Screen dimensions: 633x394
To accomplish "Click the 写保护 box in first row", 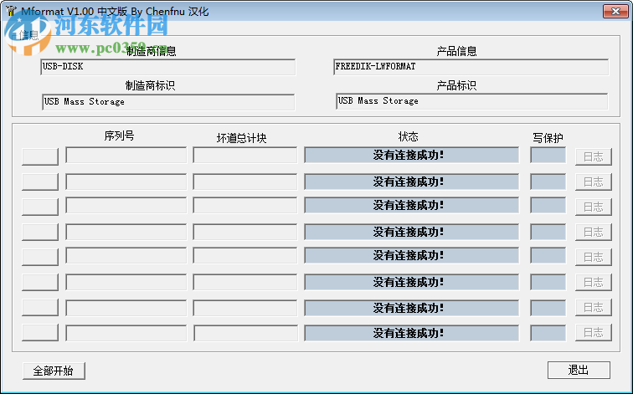I will click(548, 156).
